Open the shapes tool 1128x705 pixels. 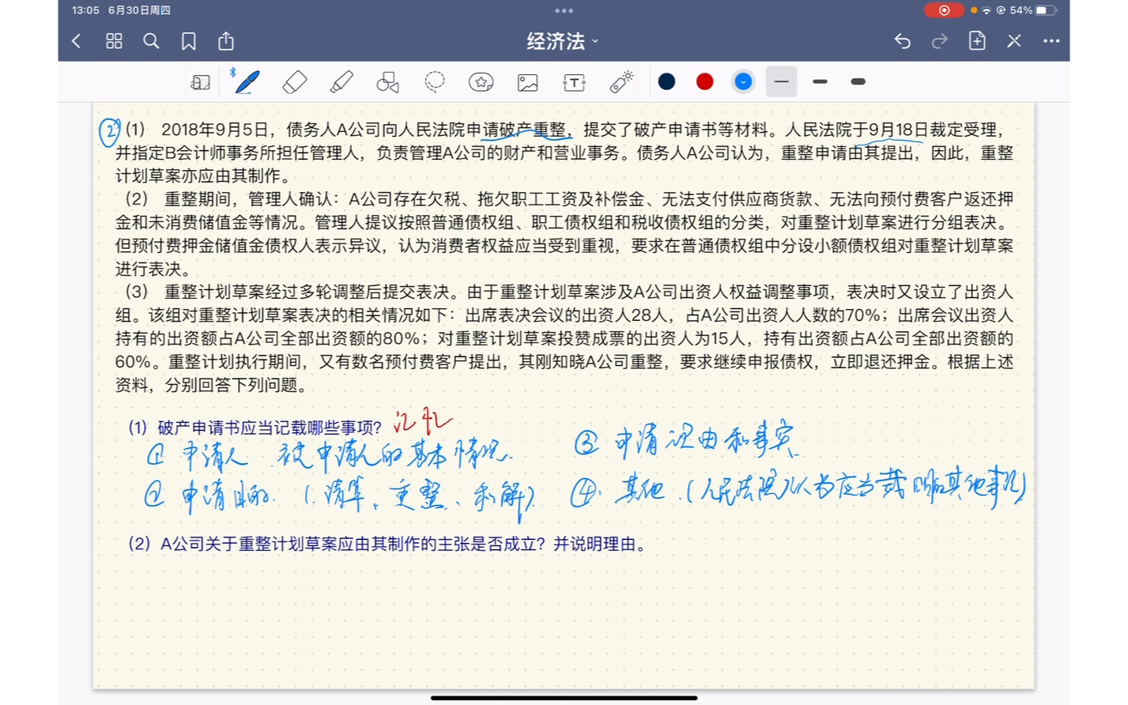387,81
